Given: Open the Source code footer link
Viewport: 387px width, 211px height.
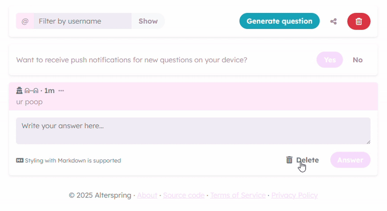Looking at the screenshot, I should 183,195.
